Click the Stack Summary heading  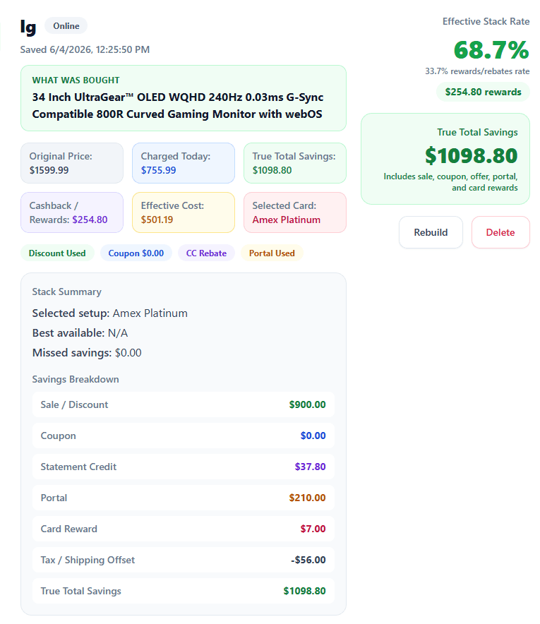coord(67,292)
